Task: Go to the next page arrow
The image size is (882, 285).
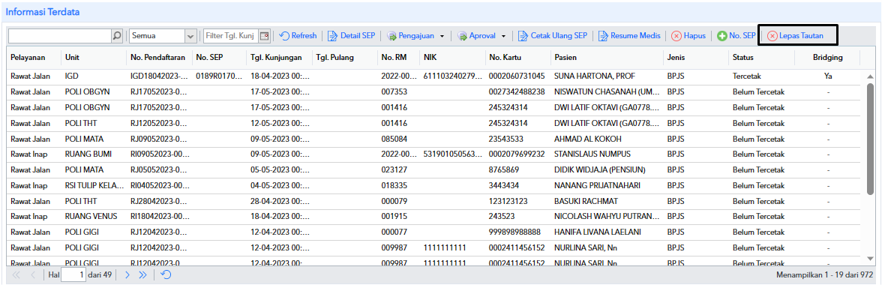Action: click(x=127, y=275)
